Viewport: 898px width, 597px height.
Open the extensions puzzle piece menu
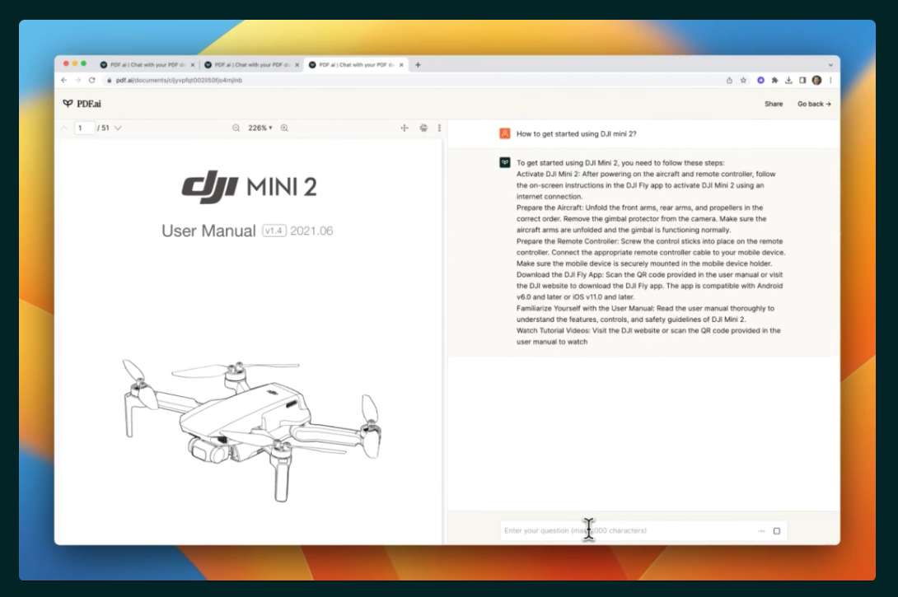coord(775,80)
